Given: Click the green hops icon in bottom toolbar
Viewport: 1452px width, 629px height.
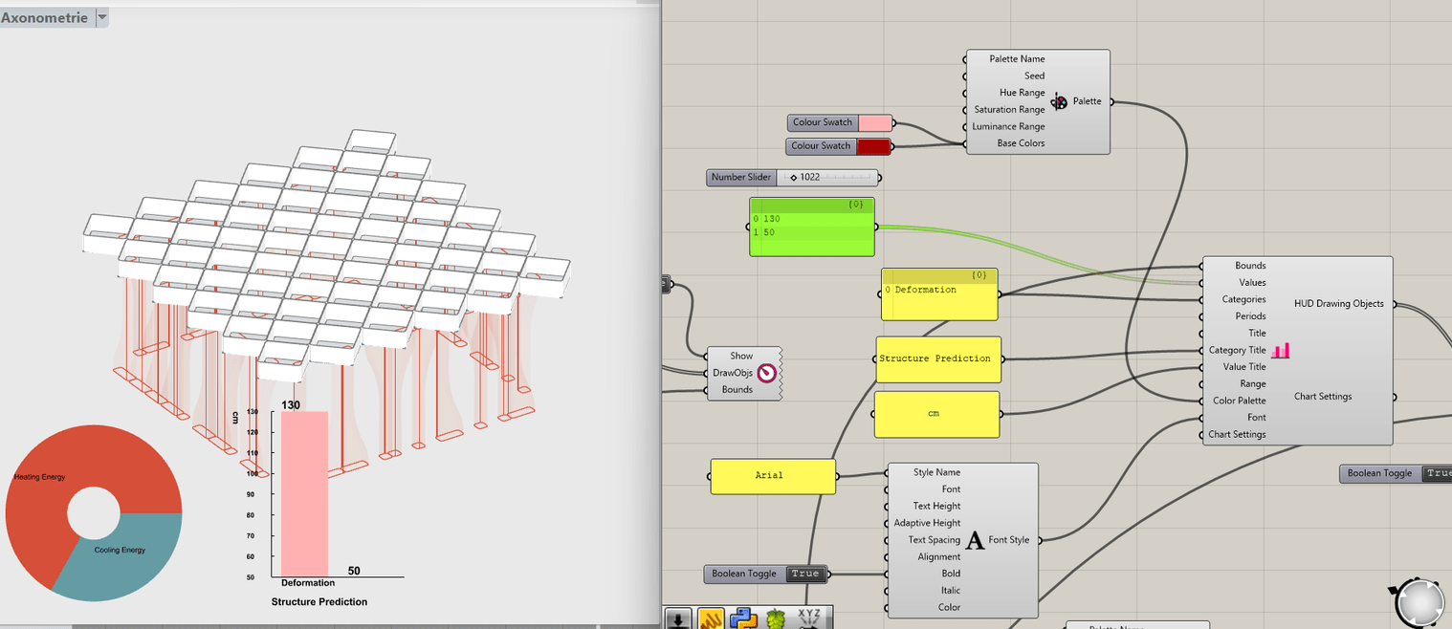Looking at the screenshot, I should click(x=776, y=618).
